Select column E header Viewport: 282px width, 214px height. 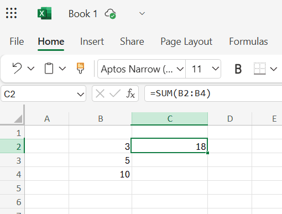coord(267,119)
